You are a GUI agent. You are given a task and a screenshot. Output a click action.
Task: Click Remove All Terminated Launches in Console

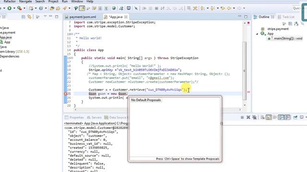[x=254, y=117]
